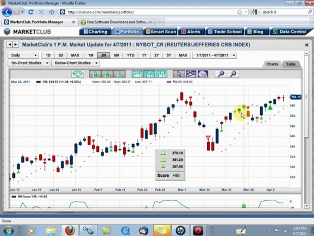This screenshot has width=314, height=236.
Task: Open the Smart Scan navigation tab
Action: point(161,32)
